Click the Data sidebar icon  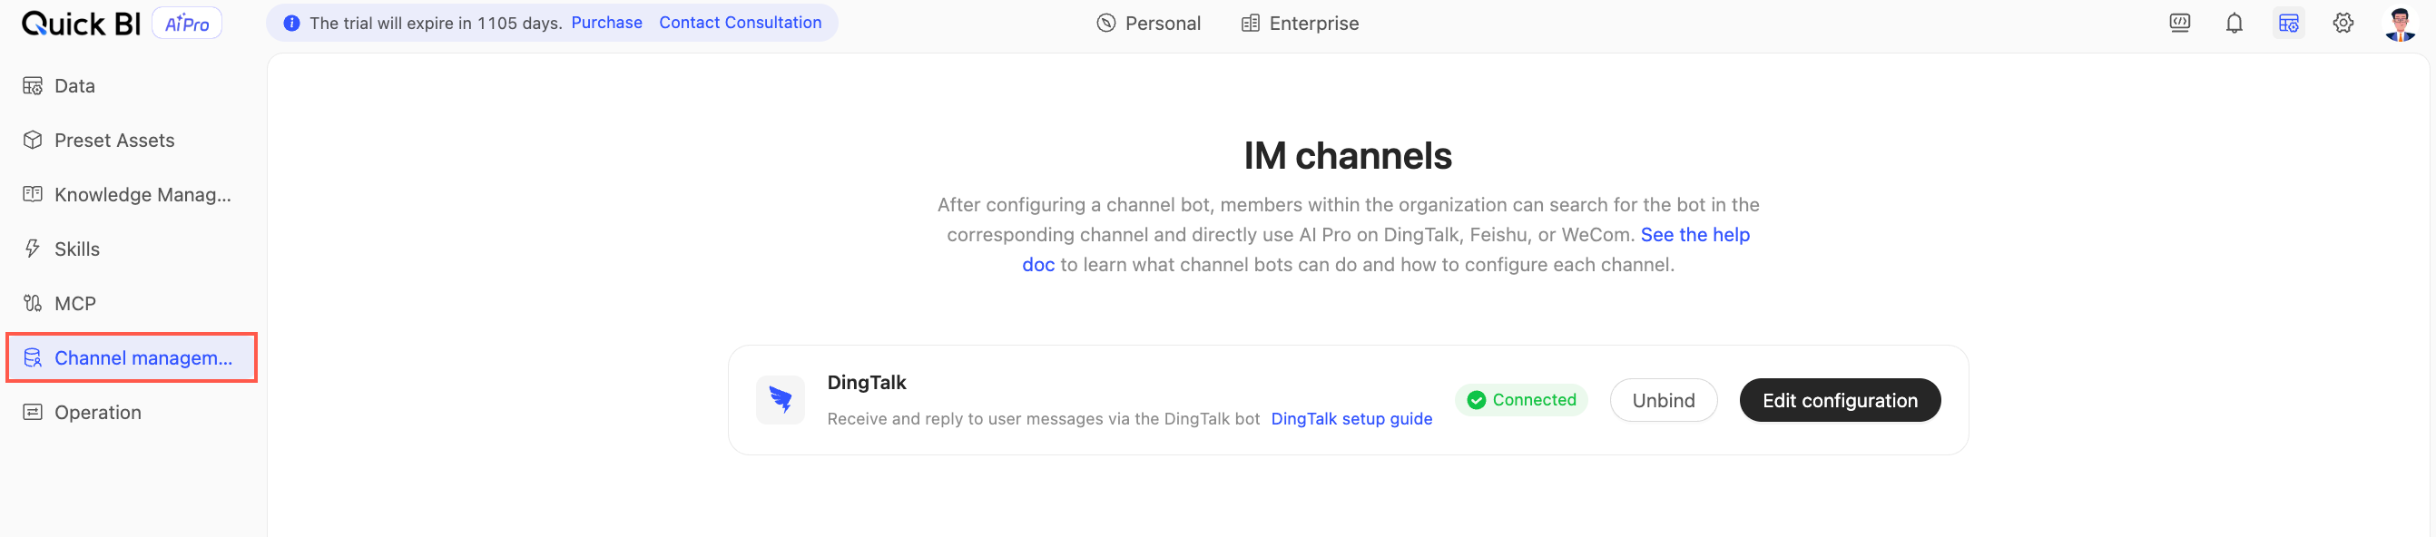[x=33, y=86]
